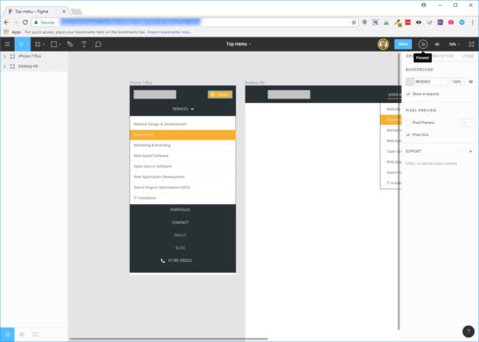Select the iPhone 7 Plus frame label on canvas
Image resolution: width=479 pixels, height=342 pixels.
point(141,83)
